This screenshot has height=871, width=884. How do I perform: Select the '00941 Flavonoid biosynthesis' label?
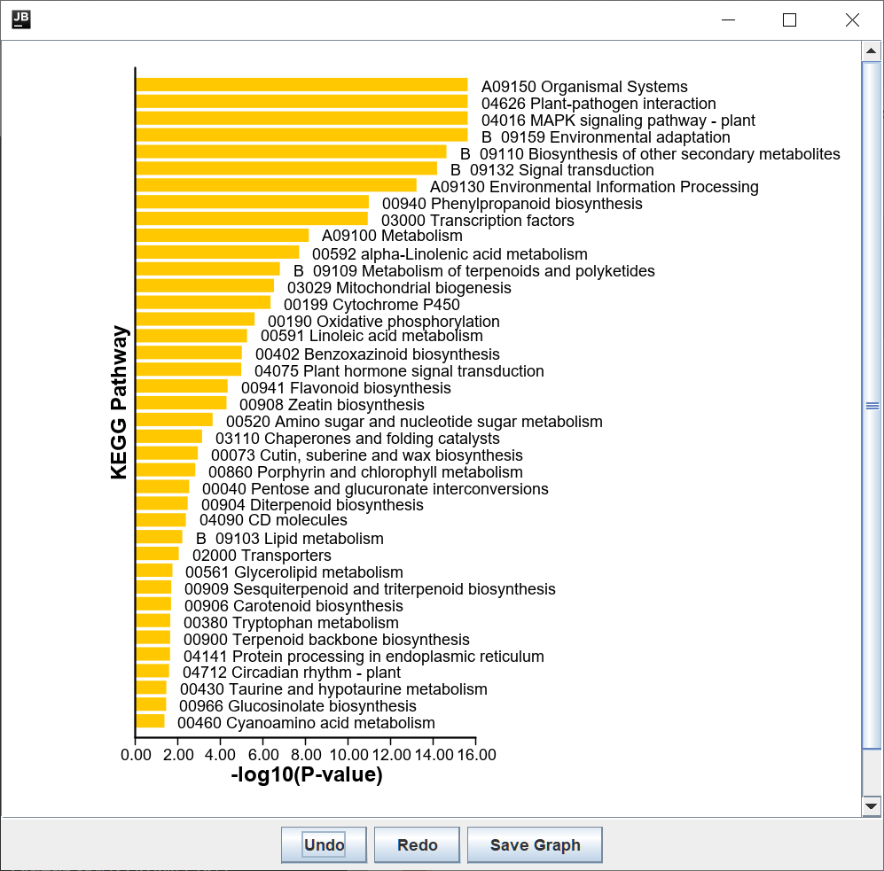coord(346,388)
